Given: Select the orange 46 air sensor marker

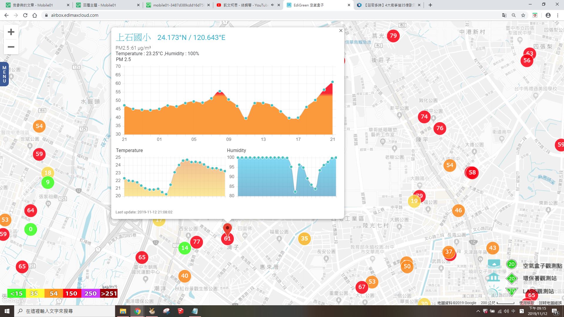Looking at the screenshot, I should click(458, 210).
